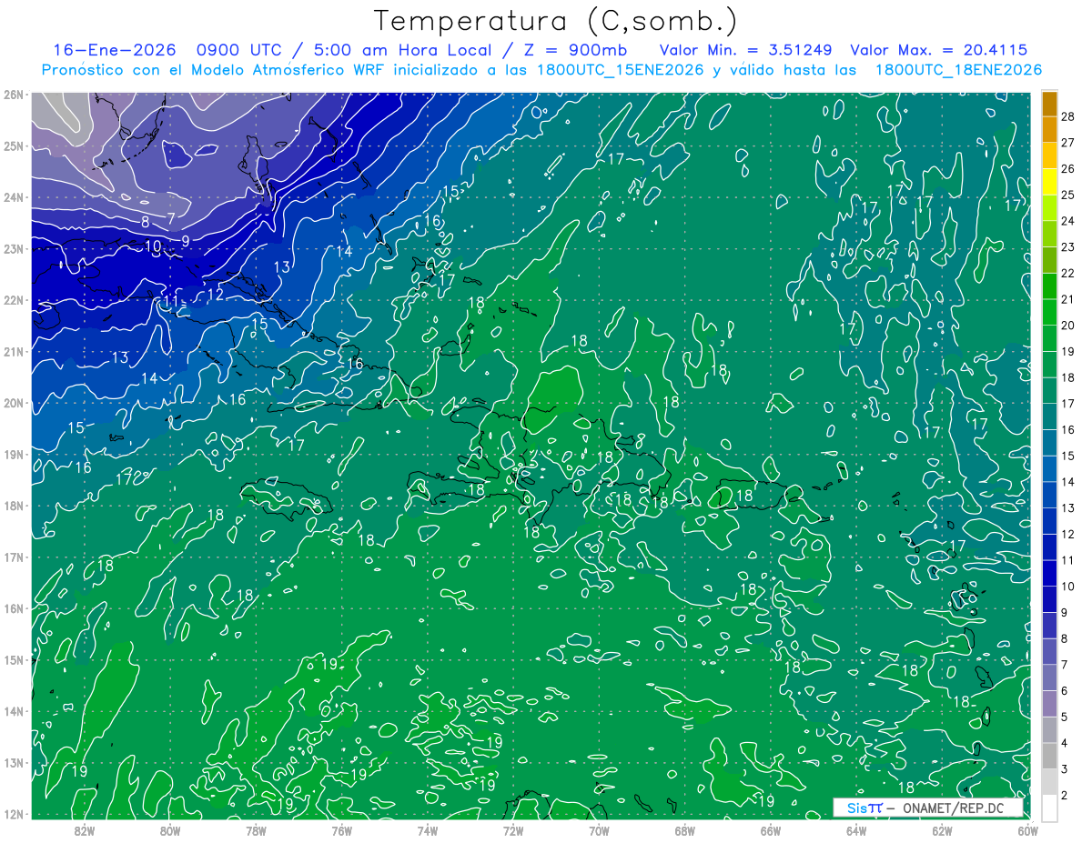The height and width of the screenshot is (843, 1092).
Task: Click latitude axis label "26N"
Action: tap(13, 95)
